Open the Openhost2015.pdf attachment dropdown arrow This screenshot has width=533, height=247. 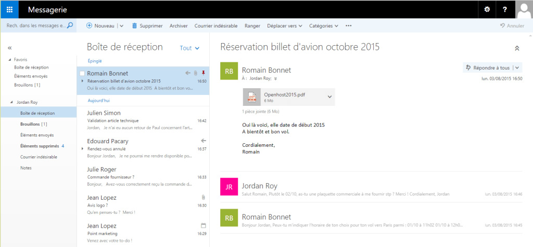tap(329, 97)
